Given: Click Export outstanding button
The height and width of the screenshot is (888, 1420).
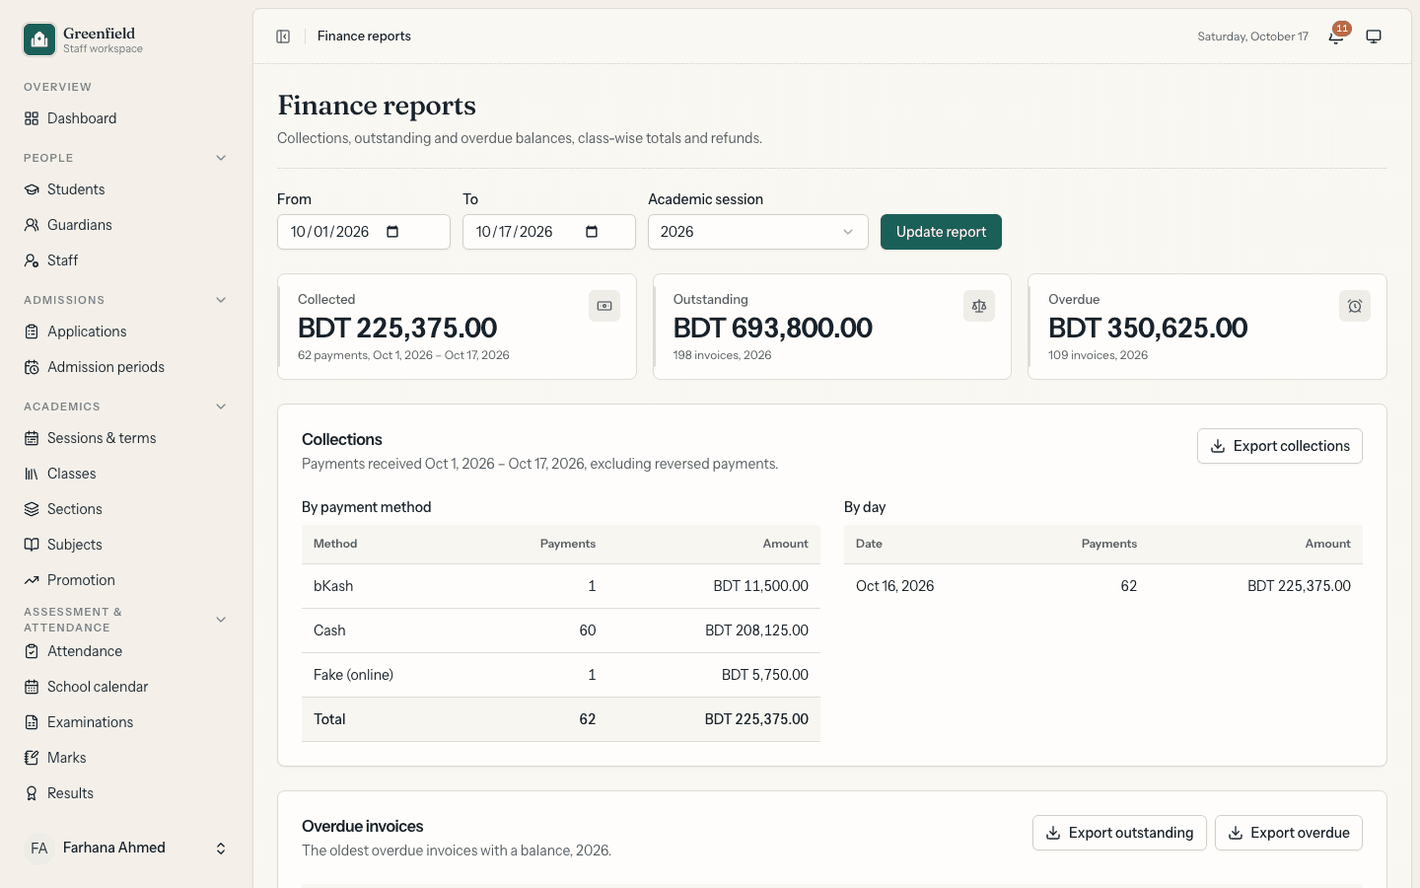Looking at the screenshot, I should pos(1119,833).
